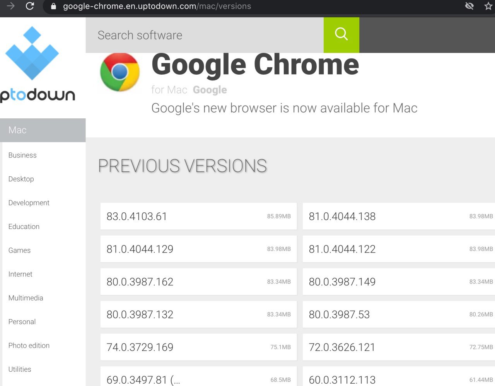Click the URL in the address bar
Screen dimensions: 495x386
coord(157,6)
